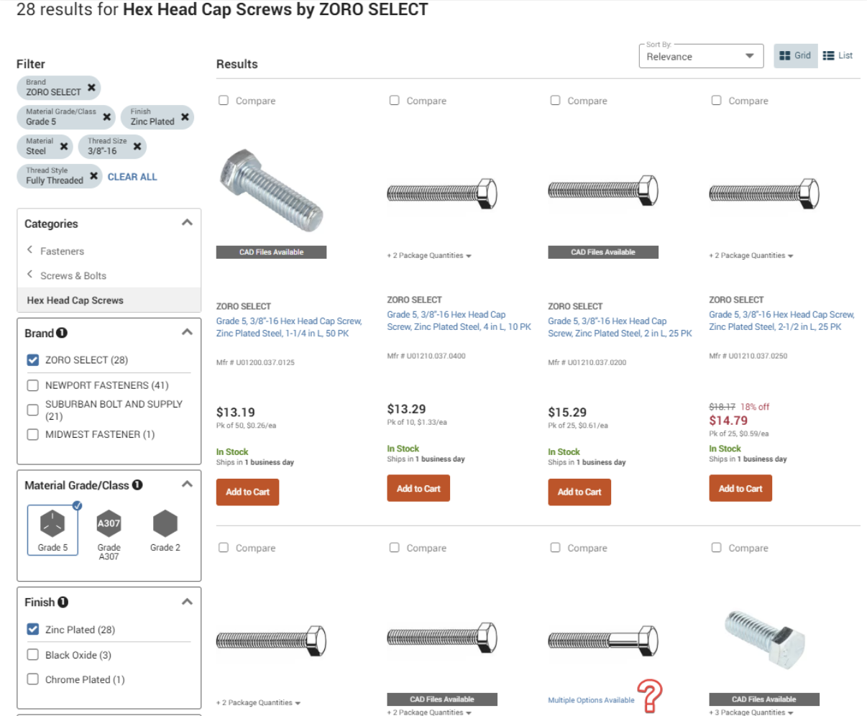This screenshot has width=867, height=716.
Task: Add the $15.29 screw pack to cart
Action: pyautogui.click(x=579, y=492)
